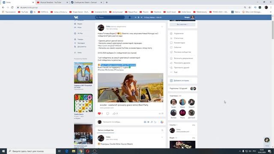Select the Записи сообщества tab
The height and width of the screenshot is (154, 274).
point(106,130)
